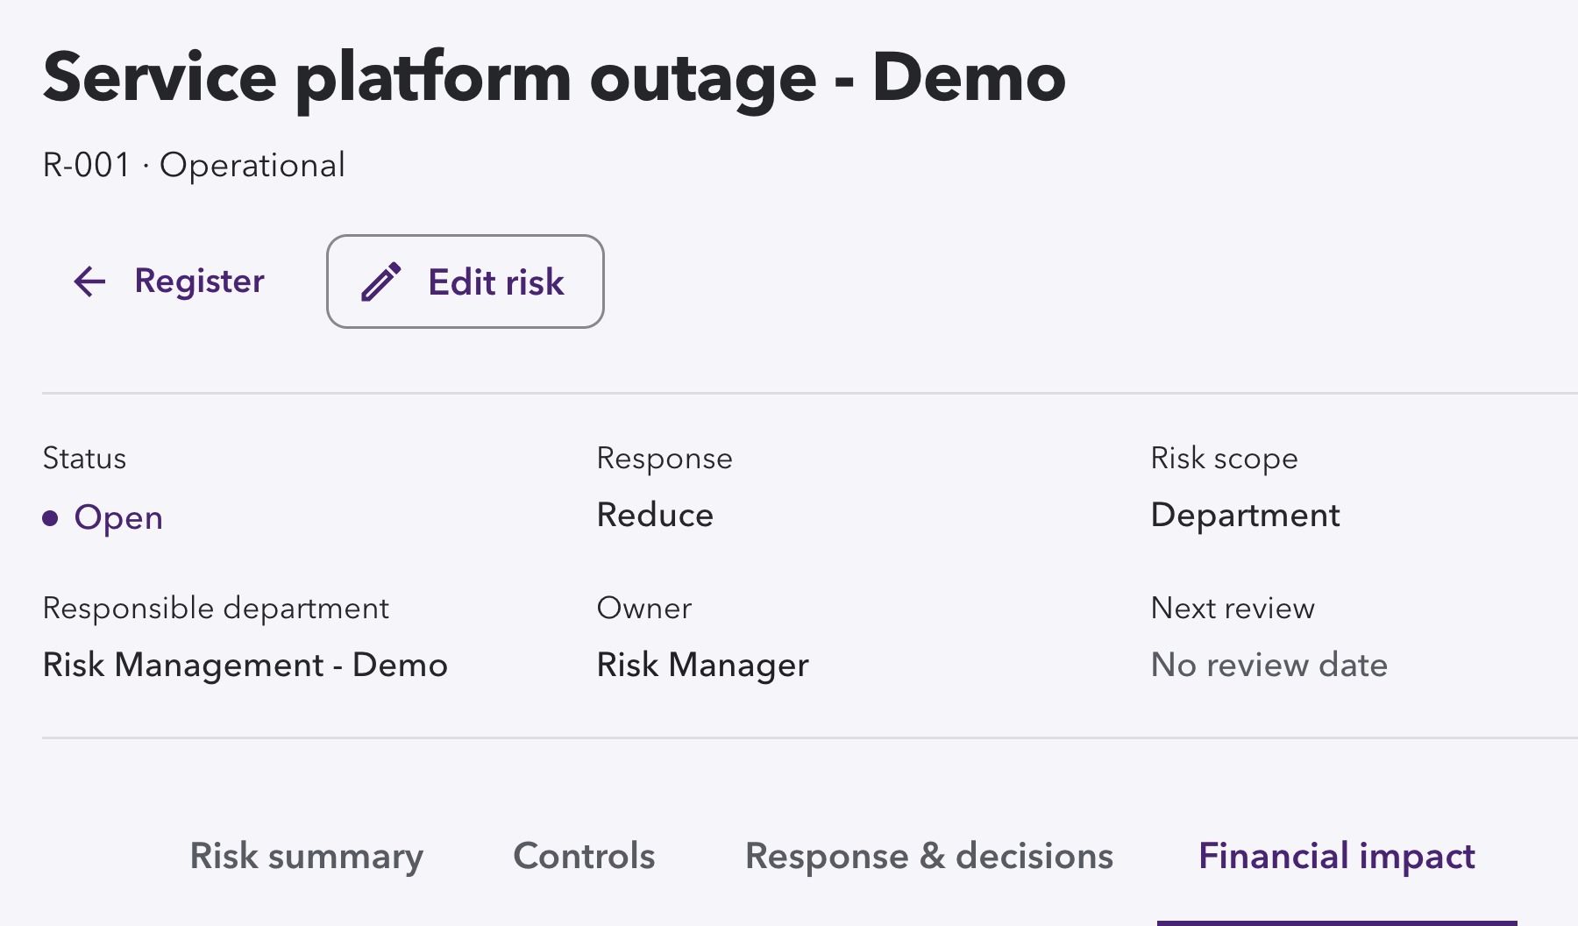Click the Responsible department label
This screenshot has width=1578, height=926.
[x=216, y=609]
